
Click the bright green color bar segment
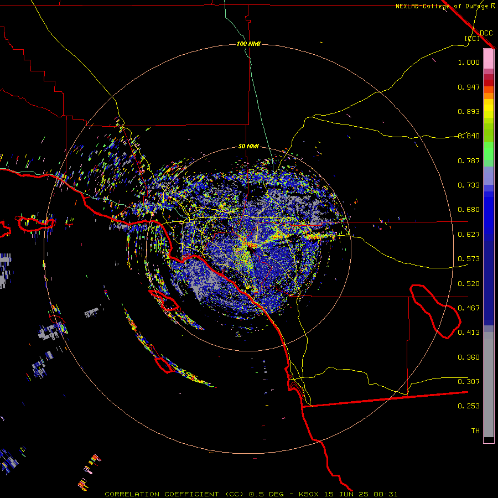[489, 151]
